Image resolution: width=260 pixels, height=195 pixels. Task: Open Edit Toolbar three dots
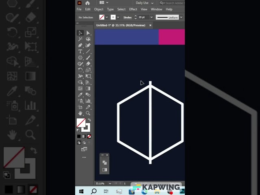(84, 157)
